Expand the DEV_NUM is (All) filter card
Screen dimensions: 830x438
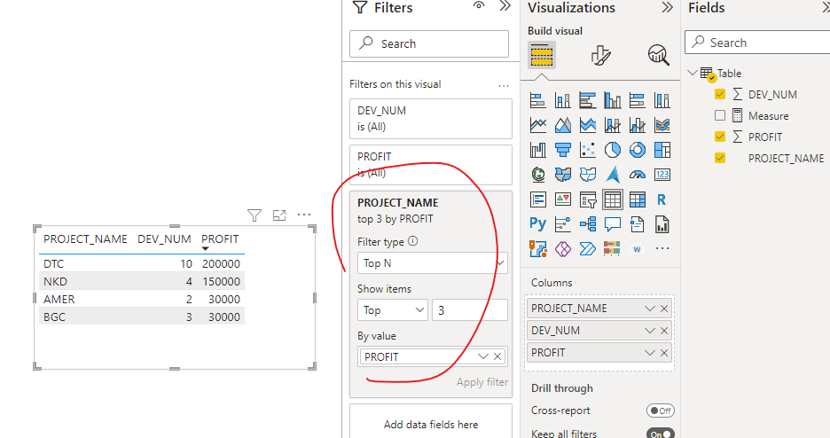tap(431, 119)
